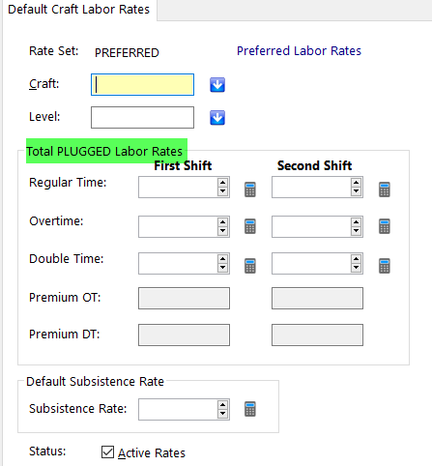Decrease Second Shift Double Time with down arrow
This screenshot has width=432, height=466.
356,268
